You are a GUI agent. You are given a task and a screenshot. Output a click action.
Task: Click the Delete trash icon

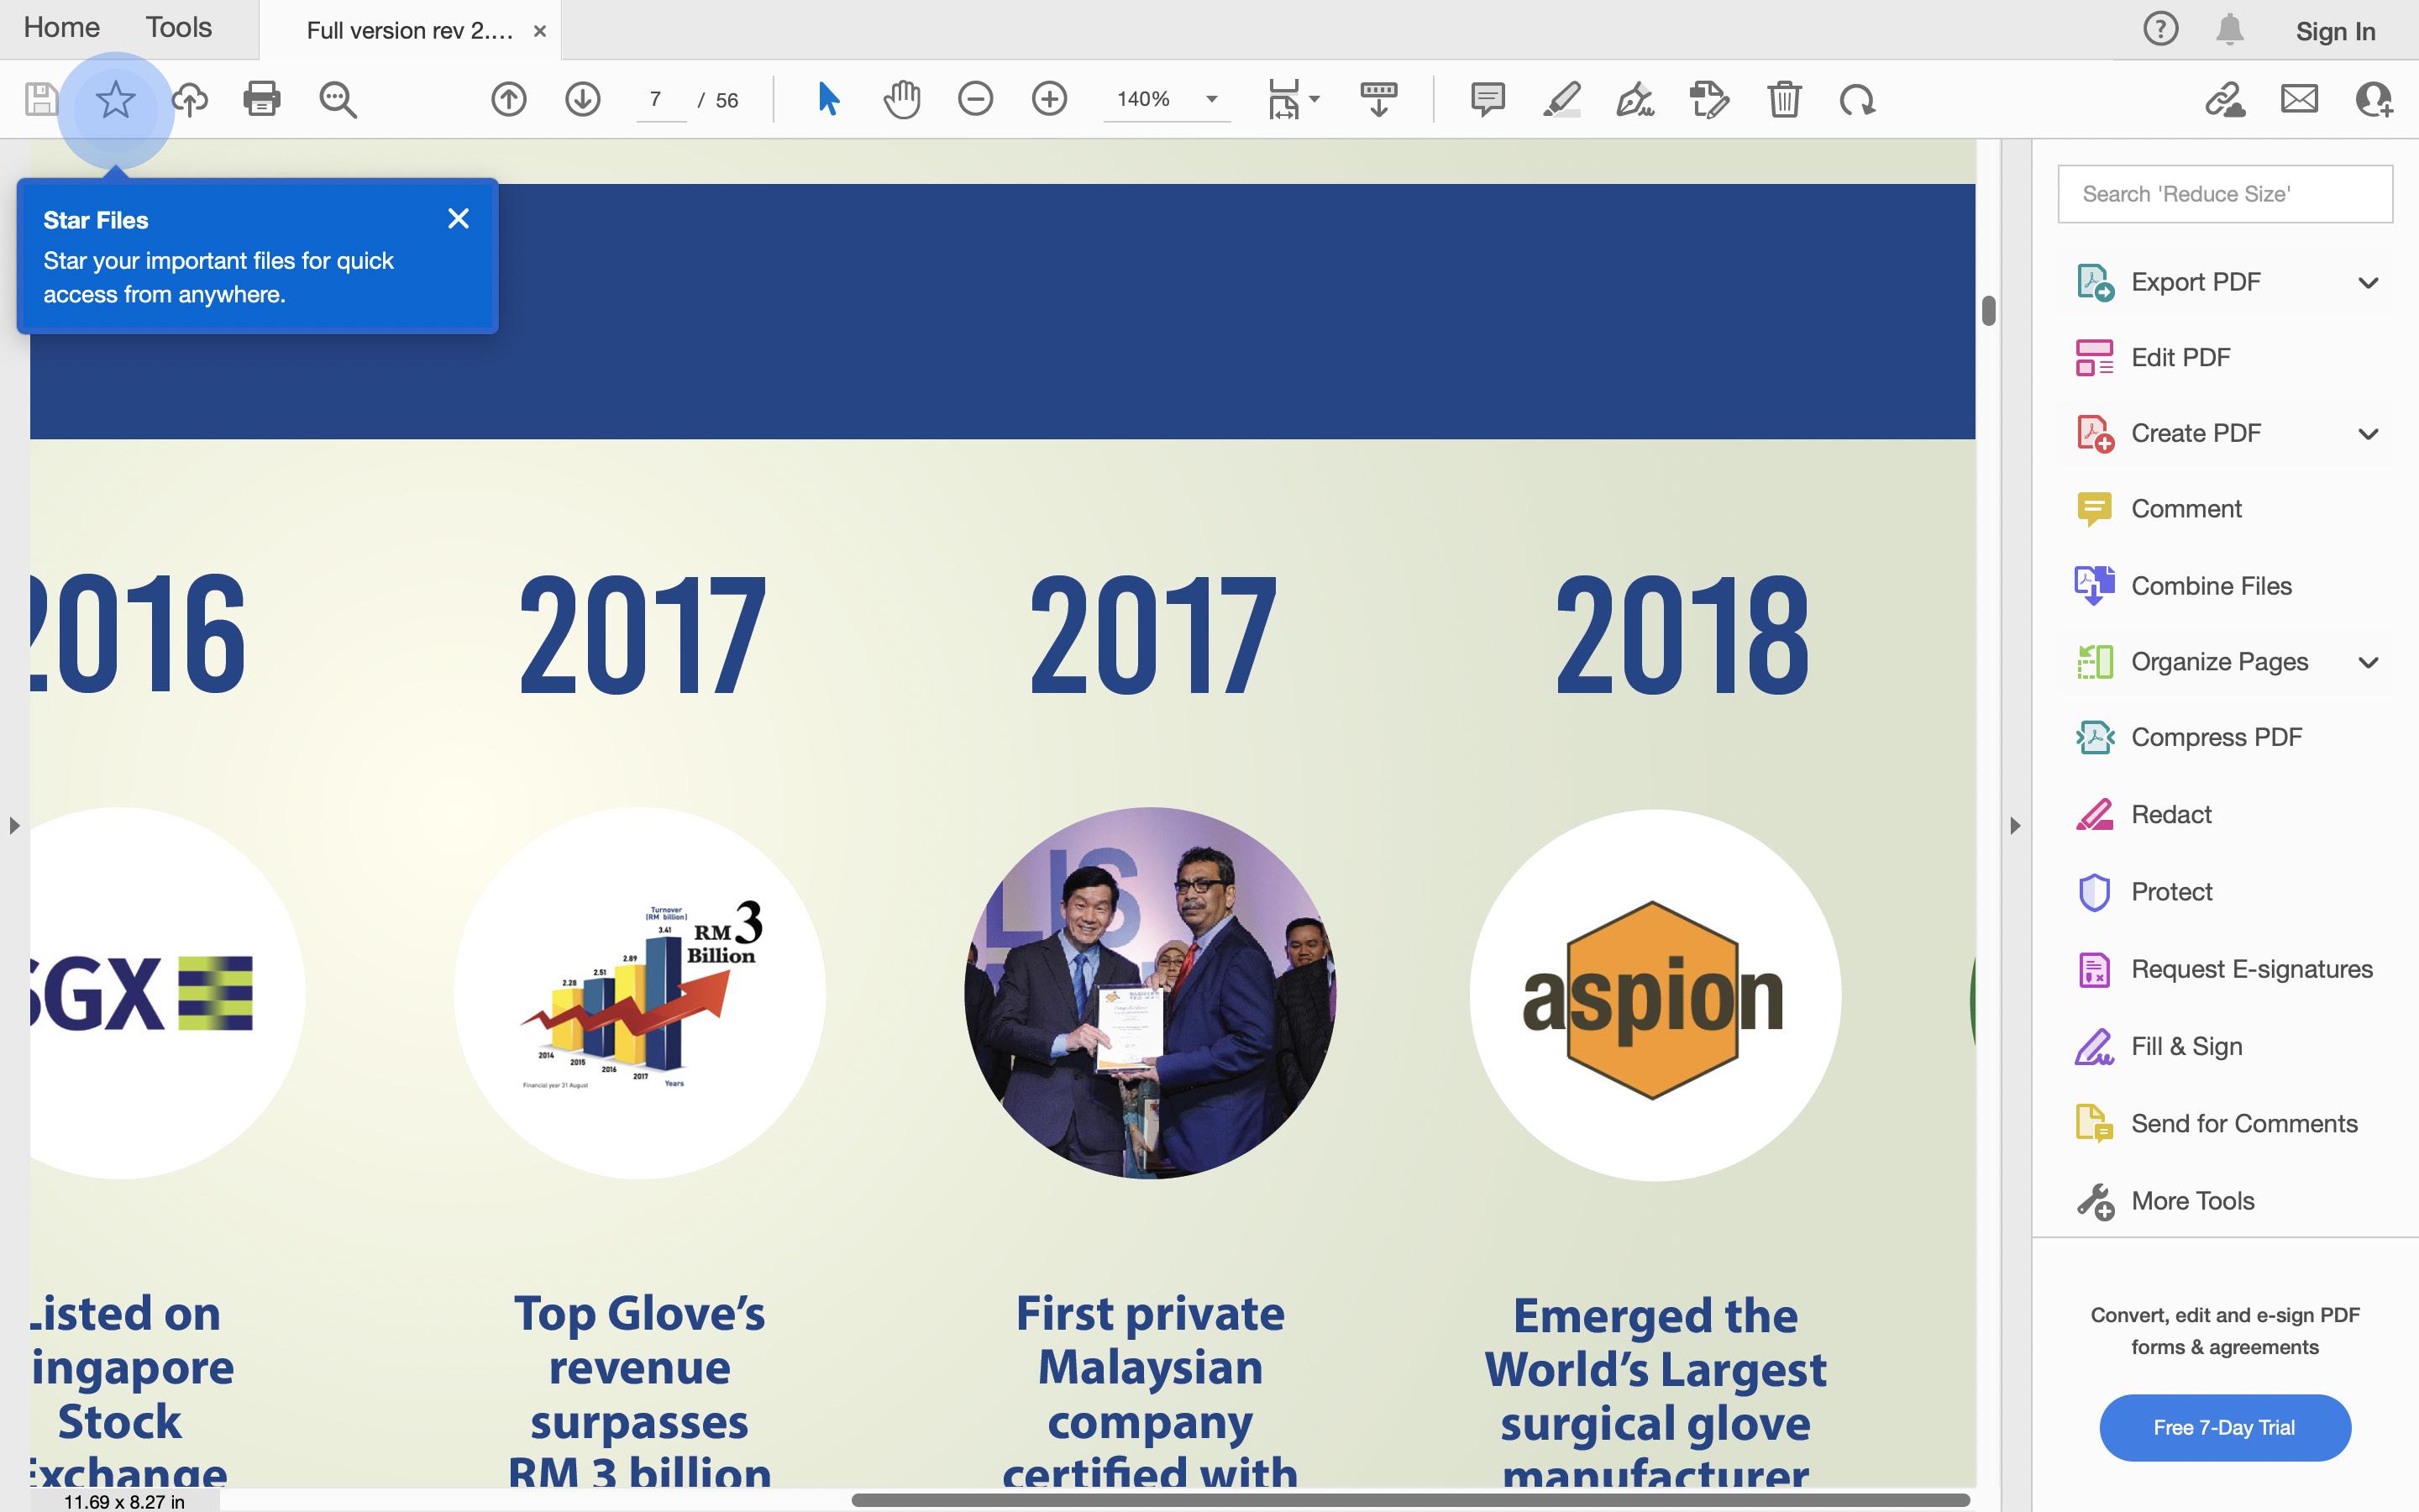(x=1783, y=99)
